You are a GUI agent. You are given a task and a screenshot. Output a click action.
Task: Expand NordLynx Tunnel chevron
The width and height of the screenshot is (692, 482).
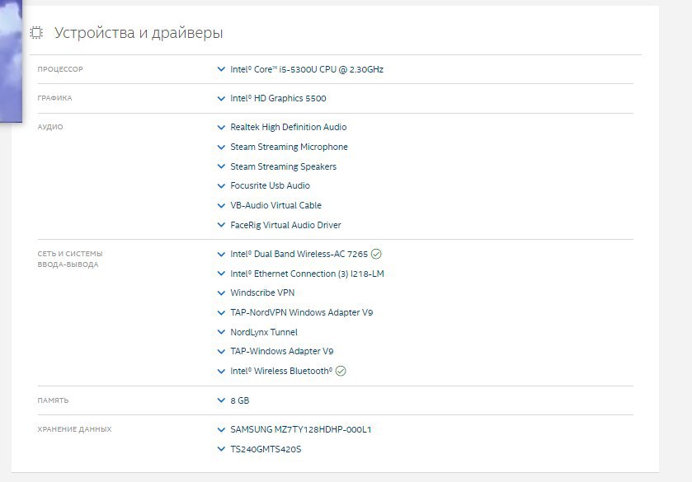coord(221,332)
